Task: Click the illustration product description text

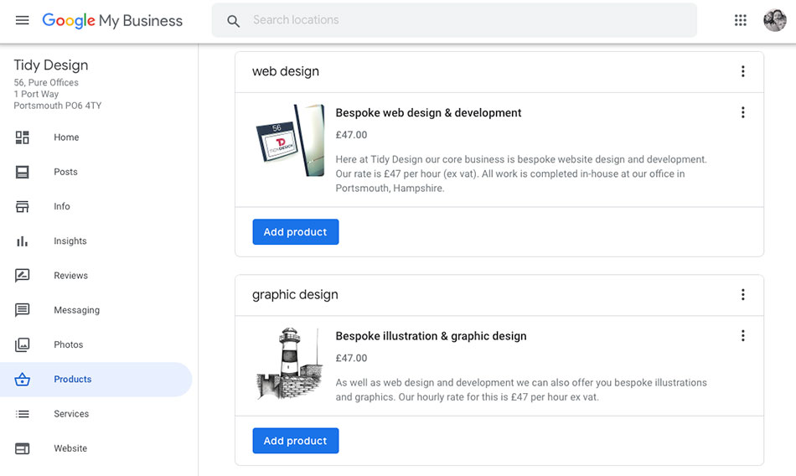Action: [x=521, y=390]
